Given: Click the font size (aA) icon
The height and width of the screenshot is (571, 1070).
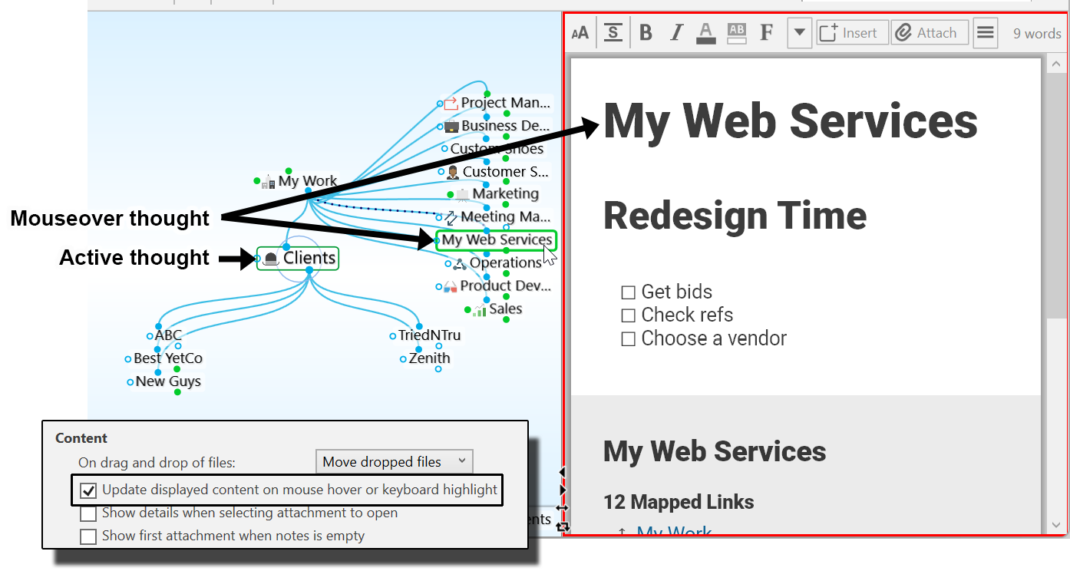Looking at the screenshot, I should coord(580,33).
